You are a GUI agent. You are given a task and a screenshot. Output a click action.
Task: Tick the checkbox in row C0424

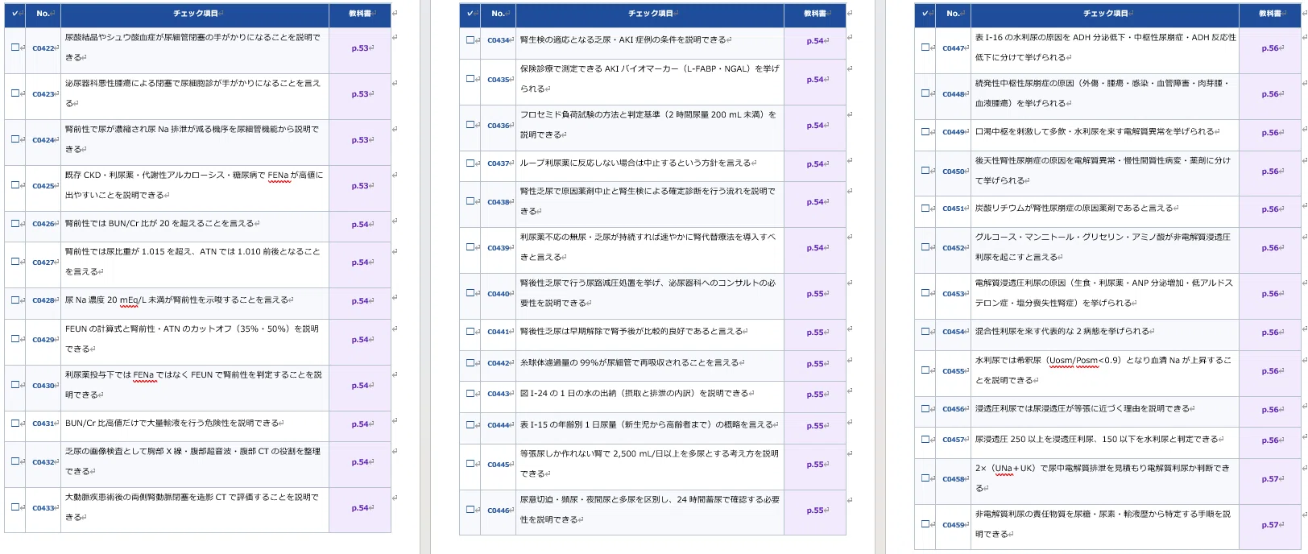14,139
